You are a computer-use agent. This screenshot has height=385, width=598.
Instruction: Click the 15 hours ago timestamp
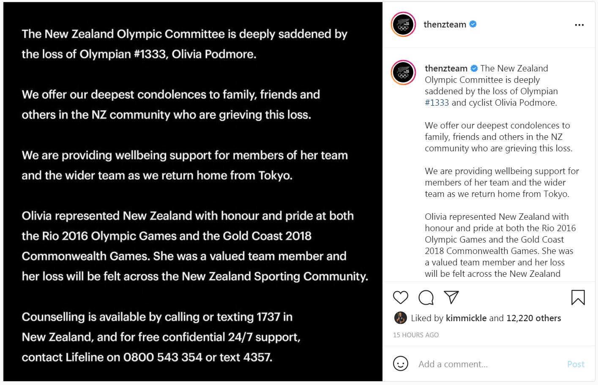click(x=416, y=335)
